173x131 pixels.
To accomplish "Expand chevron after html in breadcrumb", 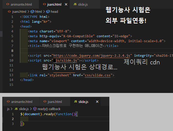I will click(x=44, y=11).
